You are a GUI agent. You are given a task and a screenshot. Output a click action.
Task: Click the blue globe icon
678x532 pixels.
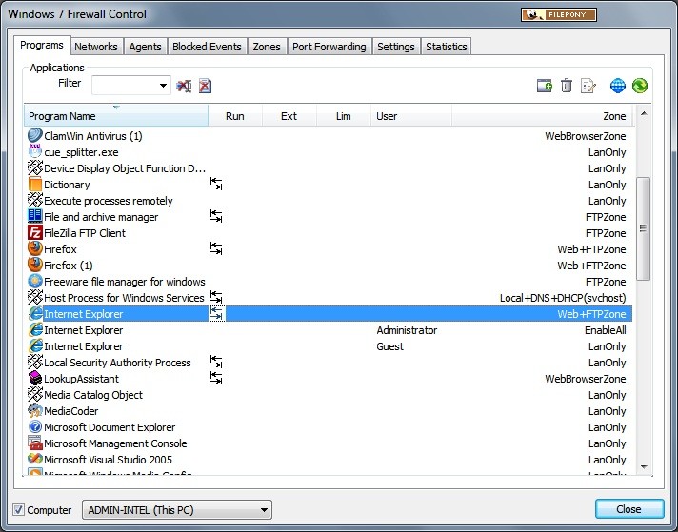click(x=617, y=86)
